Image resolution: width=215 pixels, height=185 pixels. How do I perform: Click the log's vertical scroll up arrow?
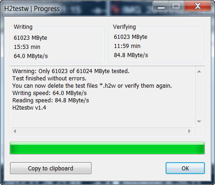tap(199, 71)
